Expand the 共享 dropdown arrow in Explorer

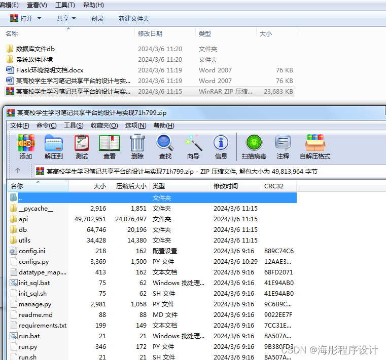tap(74, 18)
